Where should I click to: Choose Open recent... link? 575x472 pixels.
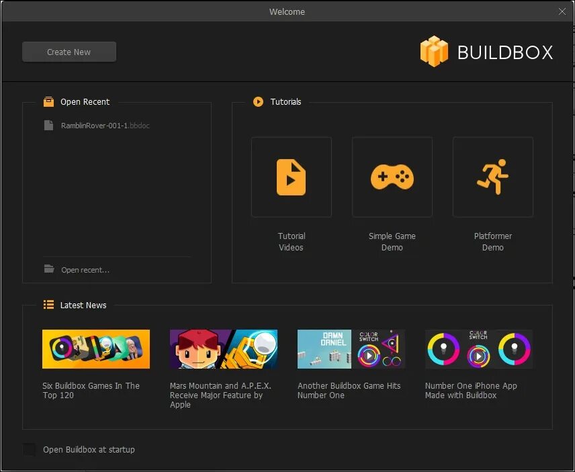85,270
